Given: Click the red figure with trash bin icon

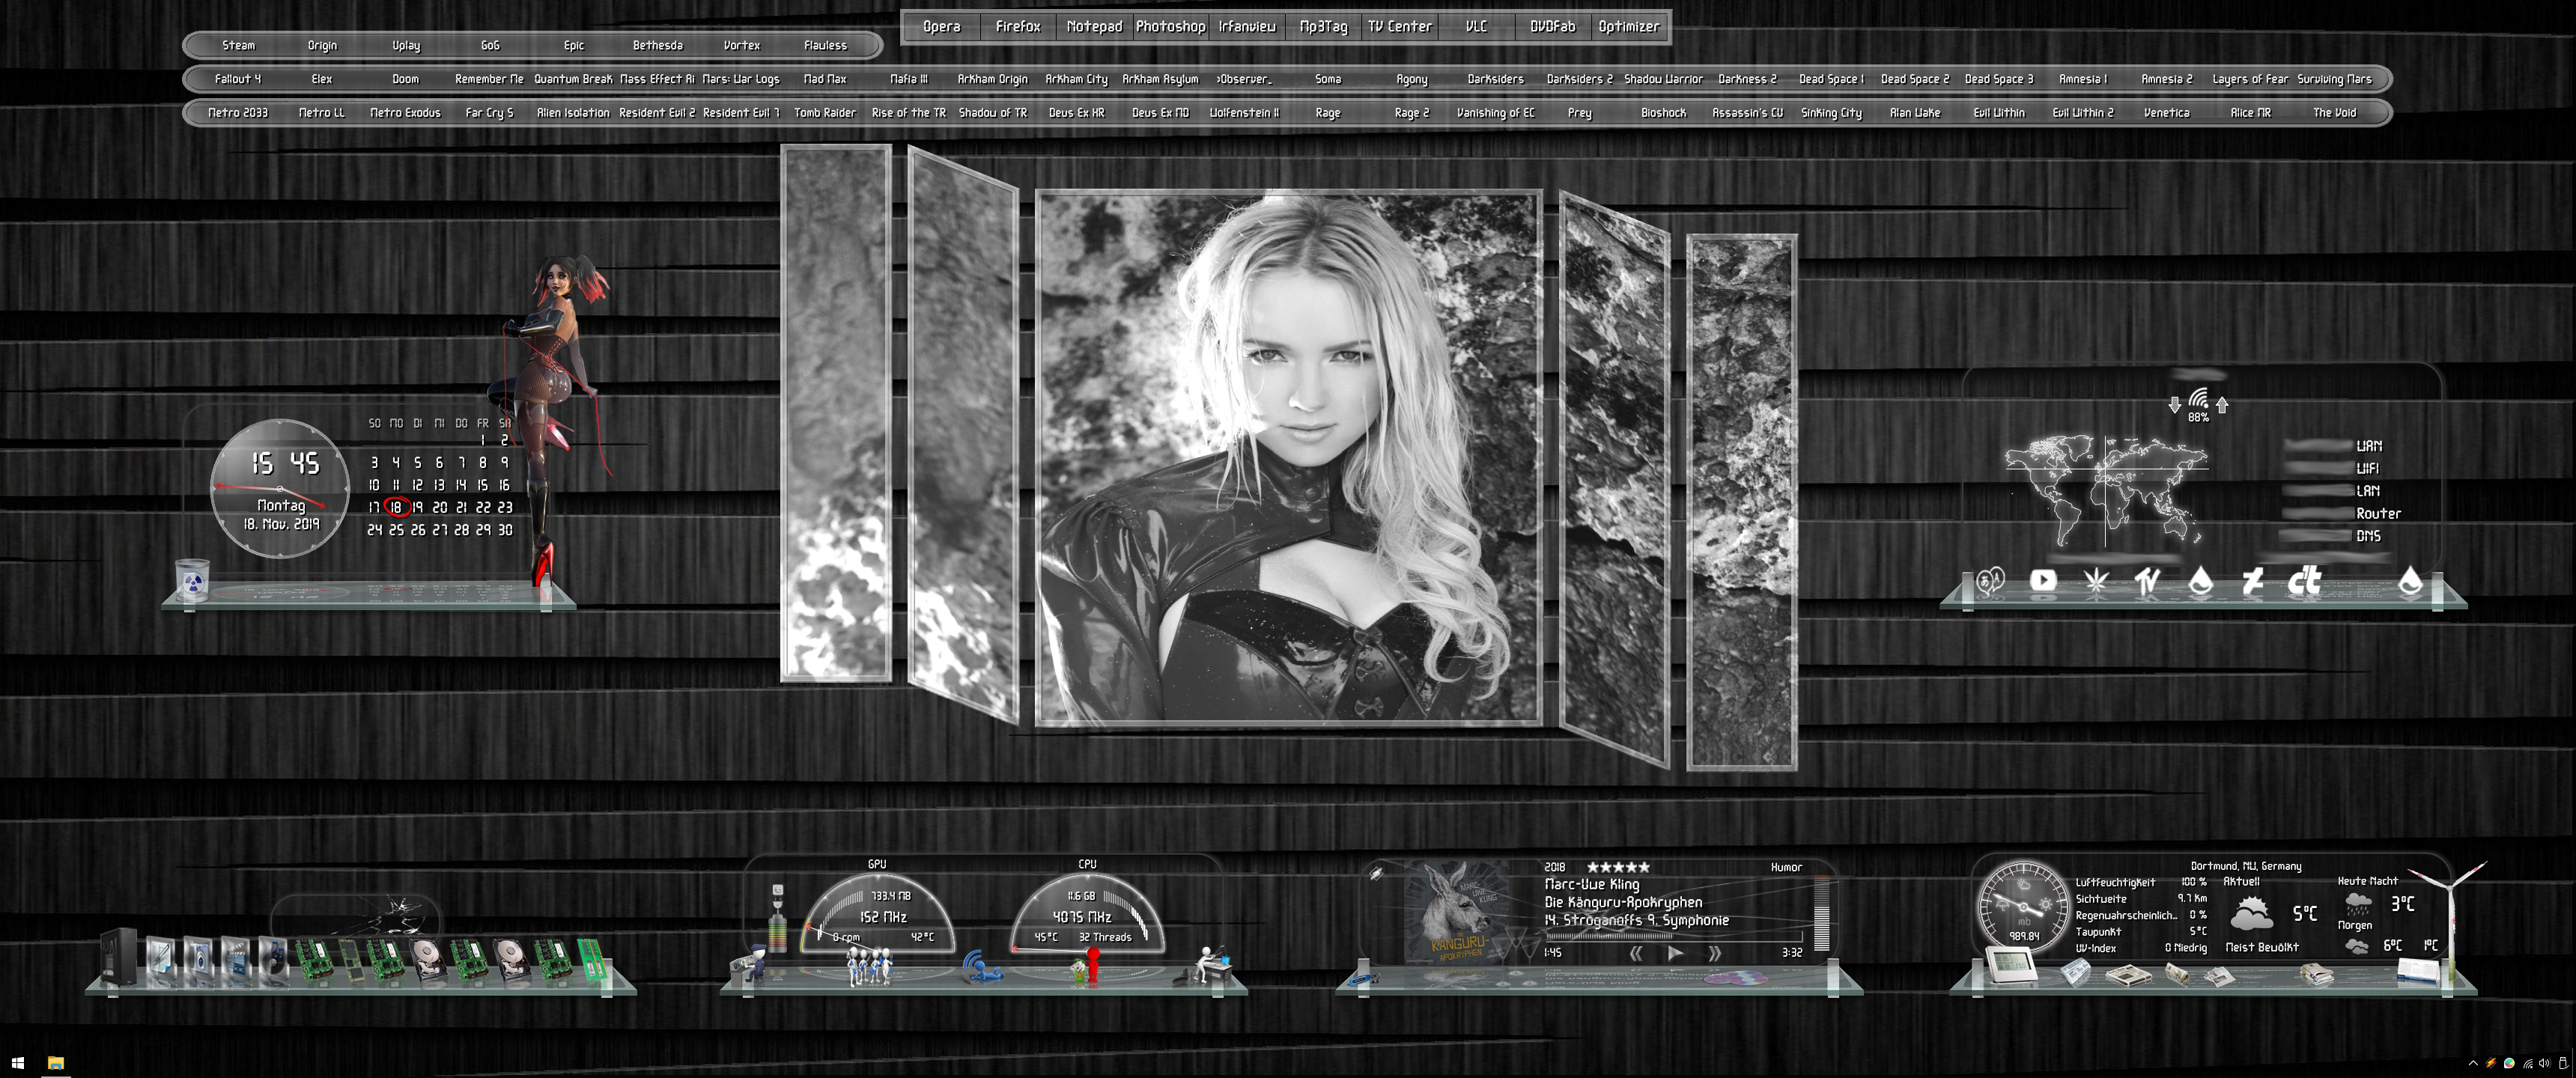Looking at the screenshot, I should coord(1087,965).
